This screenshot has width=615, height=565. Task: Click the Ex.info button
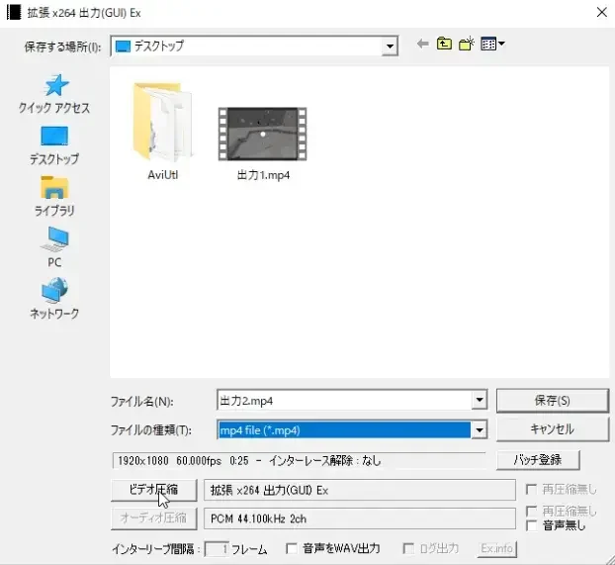pos(497,548)
